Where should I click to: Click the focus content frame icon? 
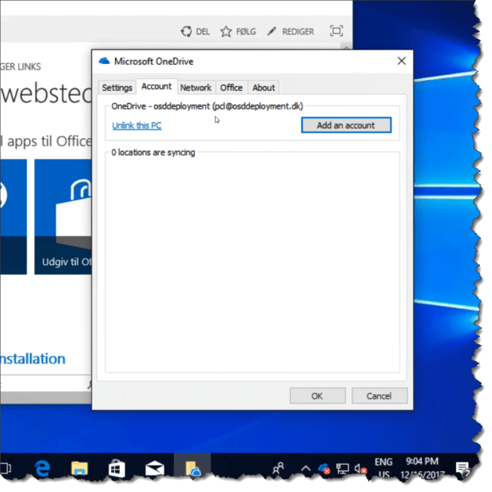tap(336, 31)
